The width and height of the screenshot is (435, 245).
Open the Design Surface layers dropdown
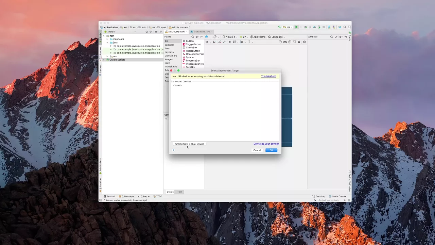coord(208,37)
